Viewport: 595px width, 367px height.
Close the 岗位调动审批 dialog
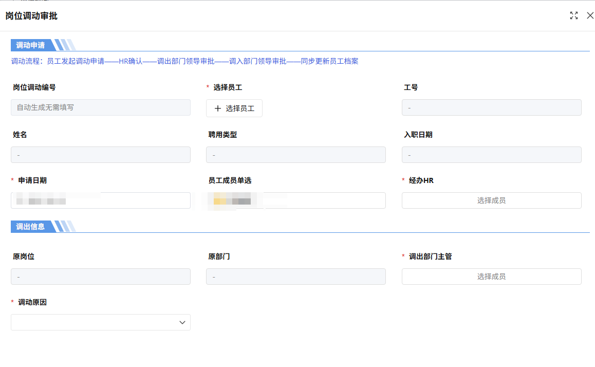tap(590, 15)
